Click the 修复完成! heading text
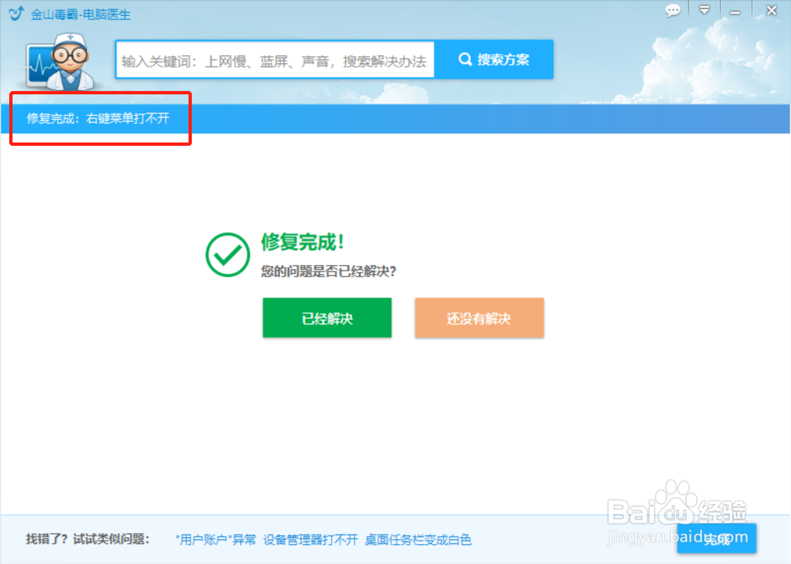Image resolution: width=791 pixels, height=564 pixels. click(303, 242)
